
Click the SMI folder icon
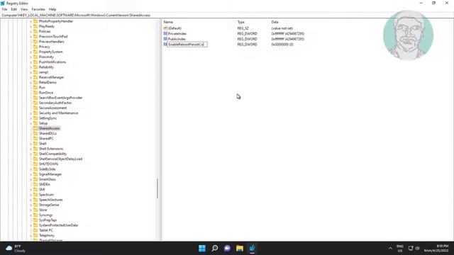click(x=35, y=189)
